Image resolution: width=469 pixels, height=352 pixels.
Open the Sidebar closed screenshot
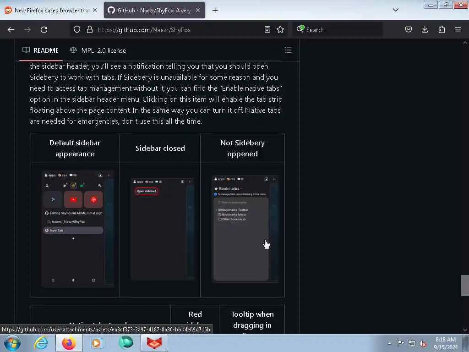163,229
